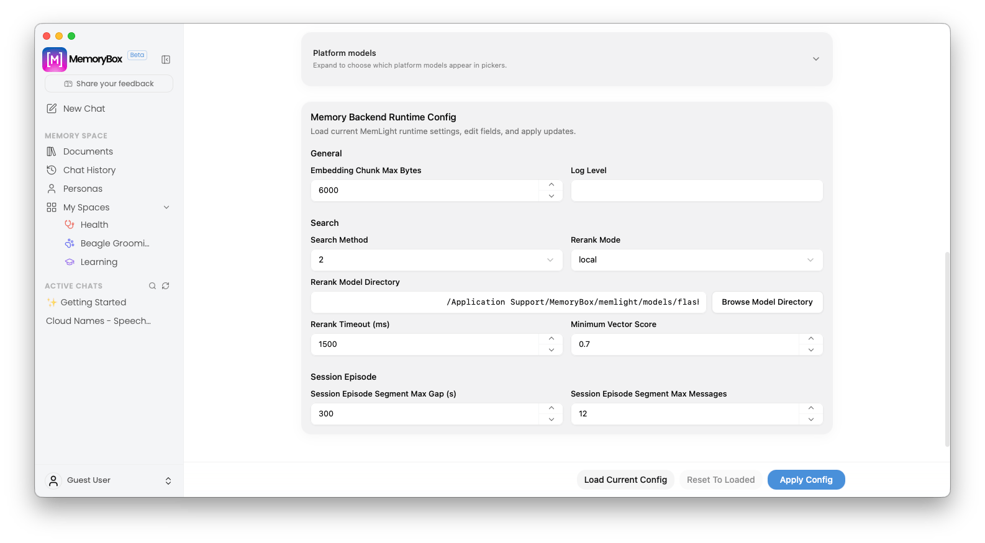Decrease Session Episode Segment Max Messages
Viewport: 985px width, 543px height.
tap(811, 420)
